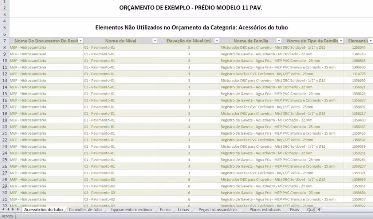Select cell with element ID 1305210

click(x=358, y=54)
